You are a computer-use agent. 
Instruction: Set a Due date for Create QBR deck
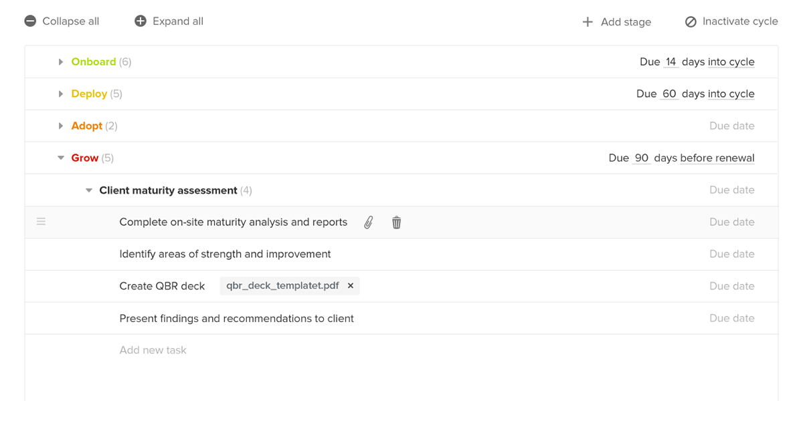pos(731,285)
